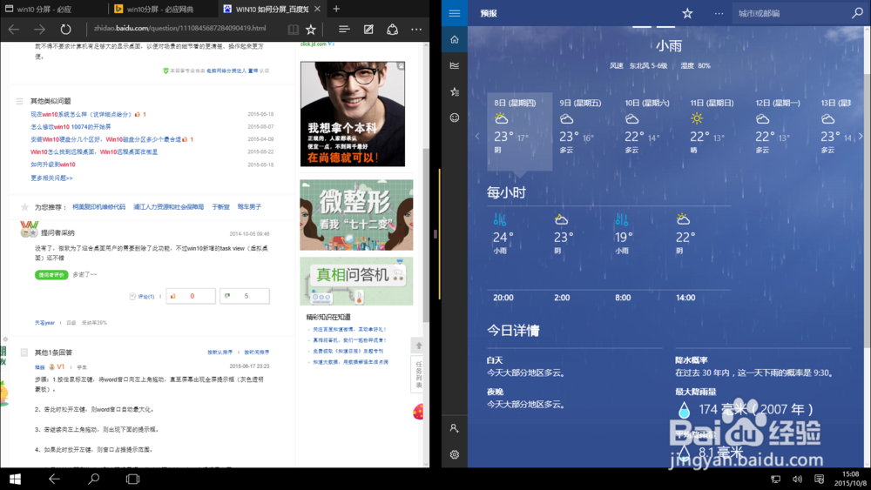Open link 现在win10系统怎么样
Screen dimensions: 871x490
(x=81, y=114)
